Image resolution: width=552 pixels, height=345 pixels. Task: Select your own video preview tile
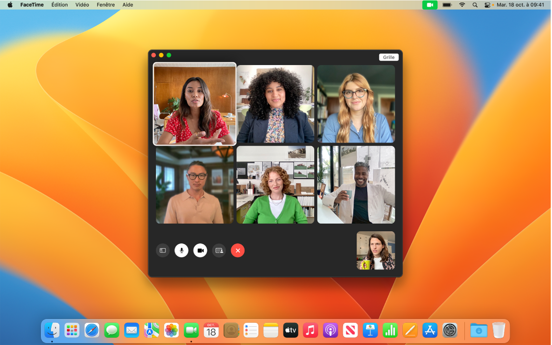(x=376, y=250)
